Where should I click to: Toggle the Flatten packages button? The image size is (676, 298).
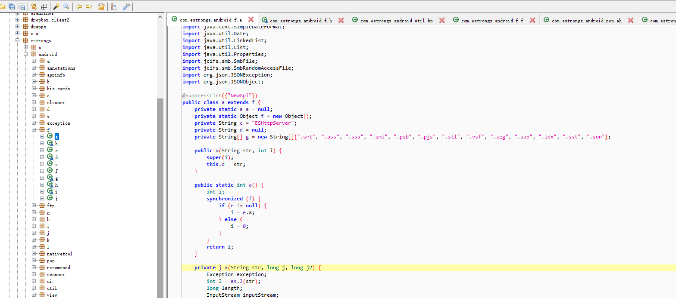tap(44, 6)
